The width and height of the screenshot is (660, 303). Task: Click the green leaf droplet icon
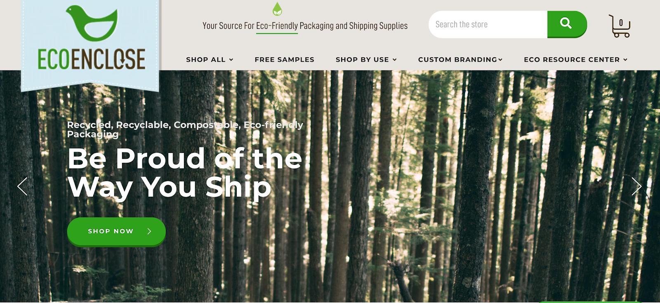pos(277,9)
